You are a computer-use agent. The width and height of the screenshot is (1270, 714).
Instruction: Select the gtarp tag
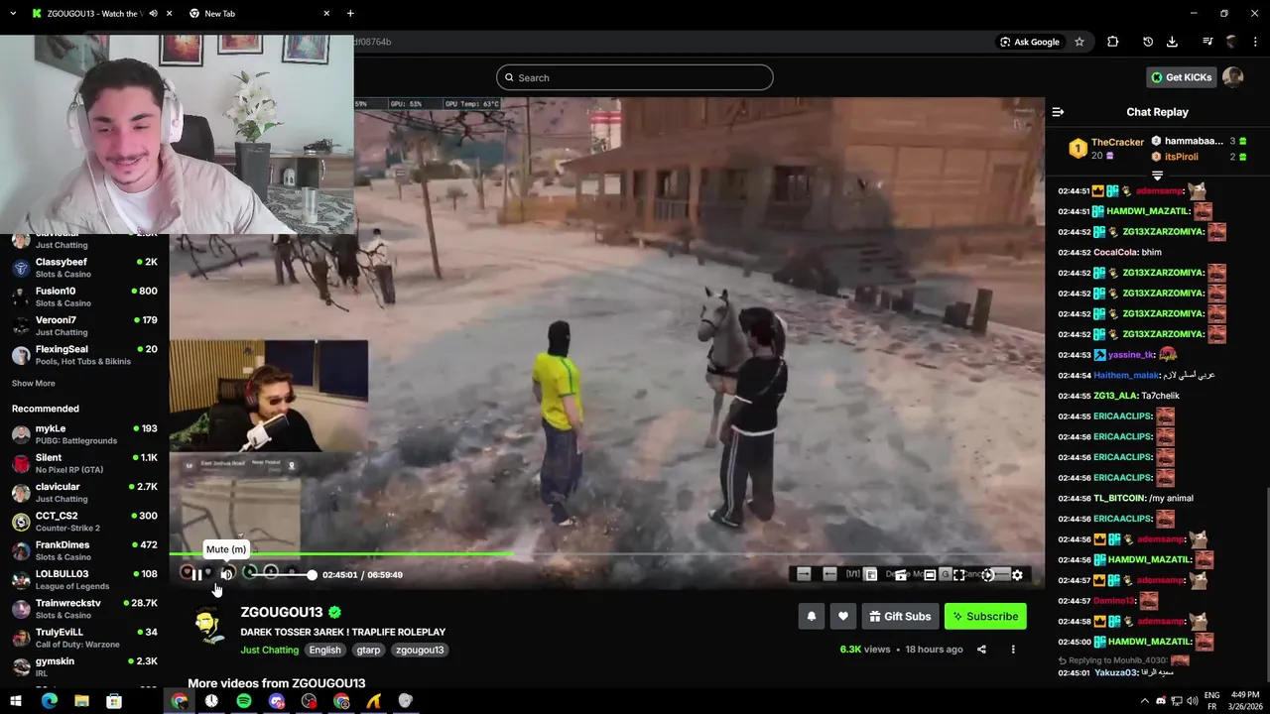tap(368, 650)
